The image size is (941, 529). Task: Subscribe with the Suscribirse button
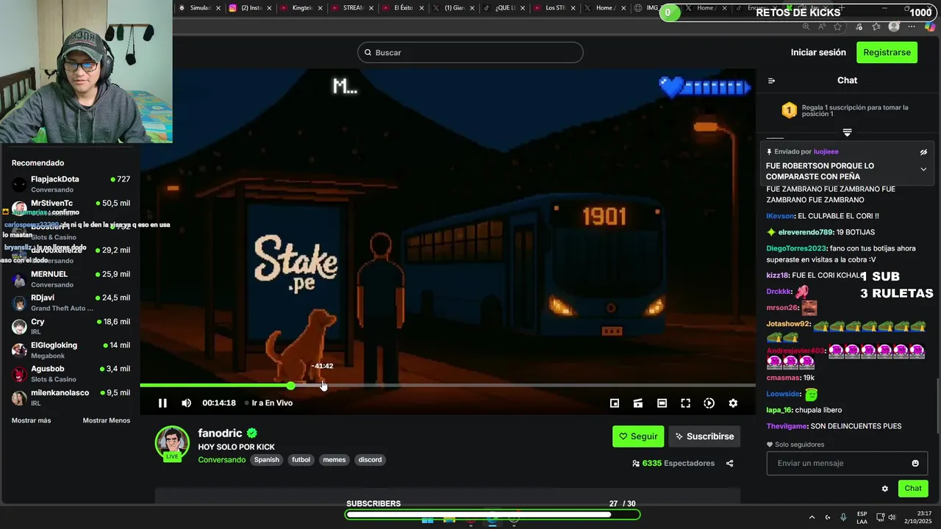tap(704, 436)
